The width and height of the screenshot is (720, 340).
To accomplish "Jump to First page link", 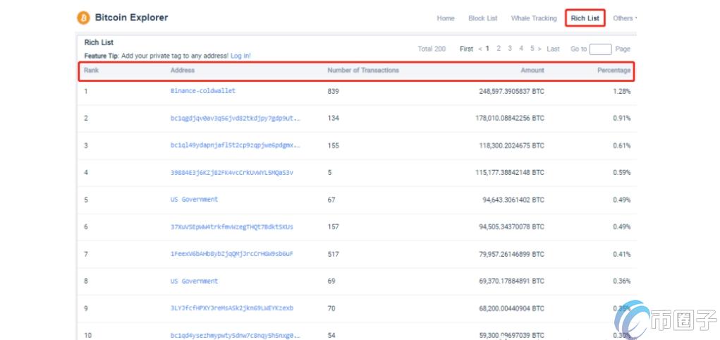I will (x=467, y=49).
